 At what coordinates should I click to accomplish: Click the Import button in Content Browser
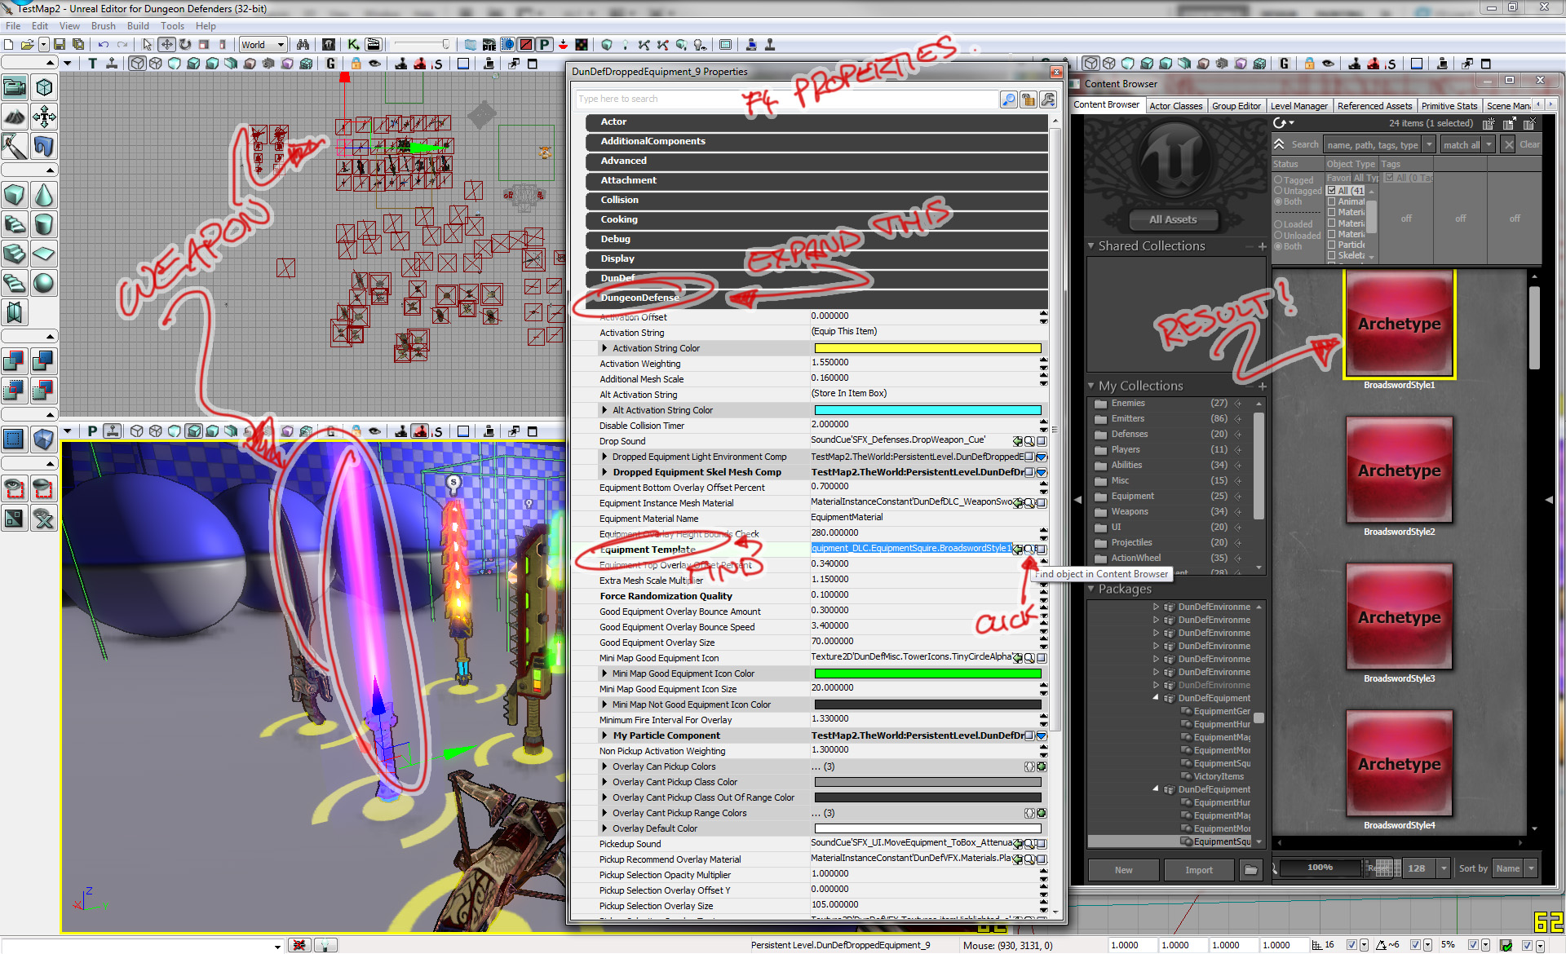(1198, 870)
